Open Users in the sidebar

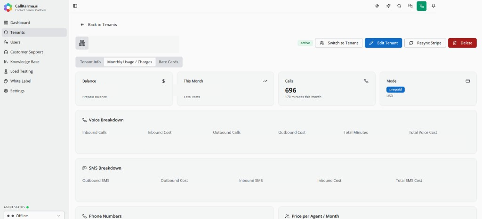34,42
